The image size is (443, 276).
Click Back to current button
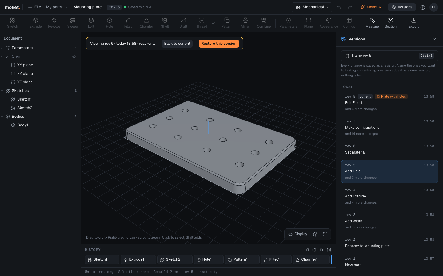(177, 44)
